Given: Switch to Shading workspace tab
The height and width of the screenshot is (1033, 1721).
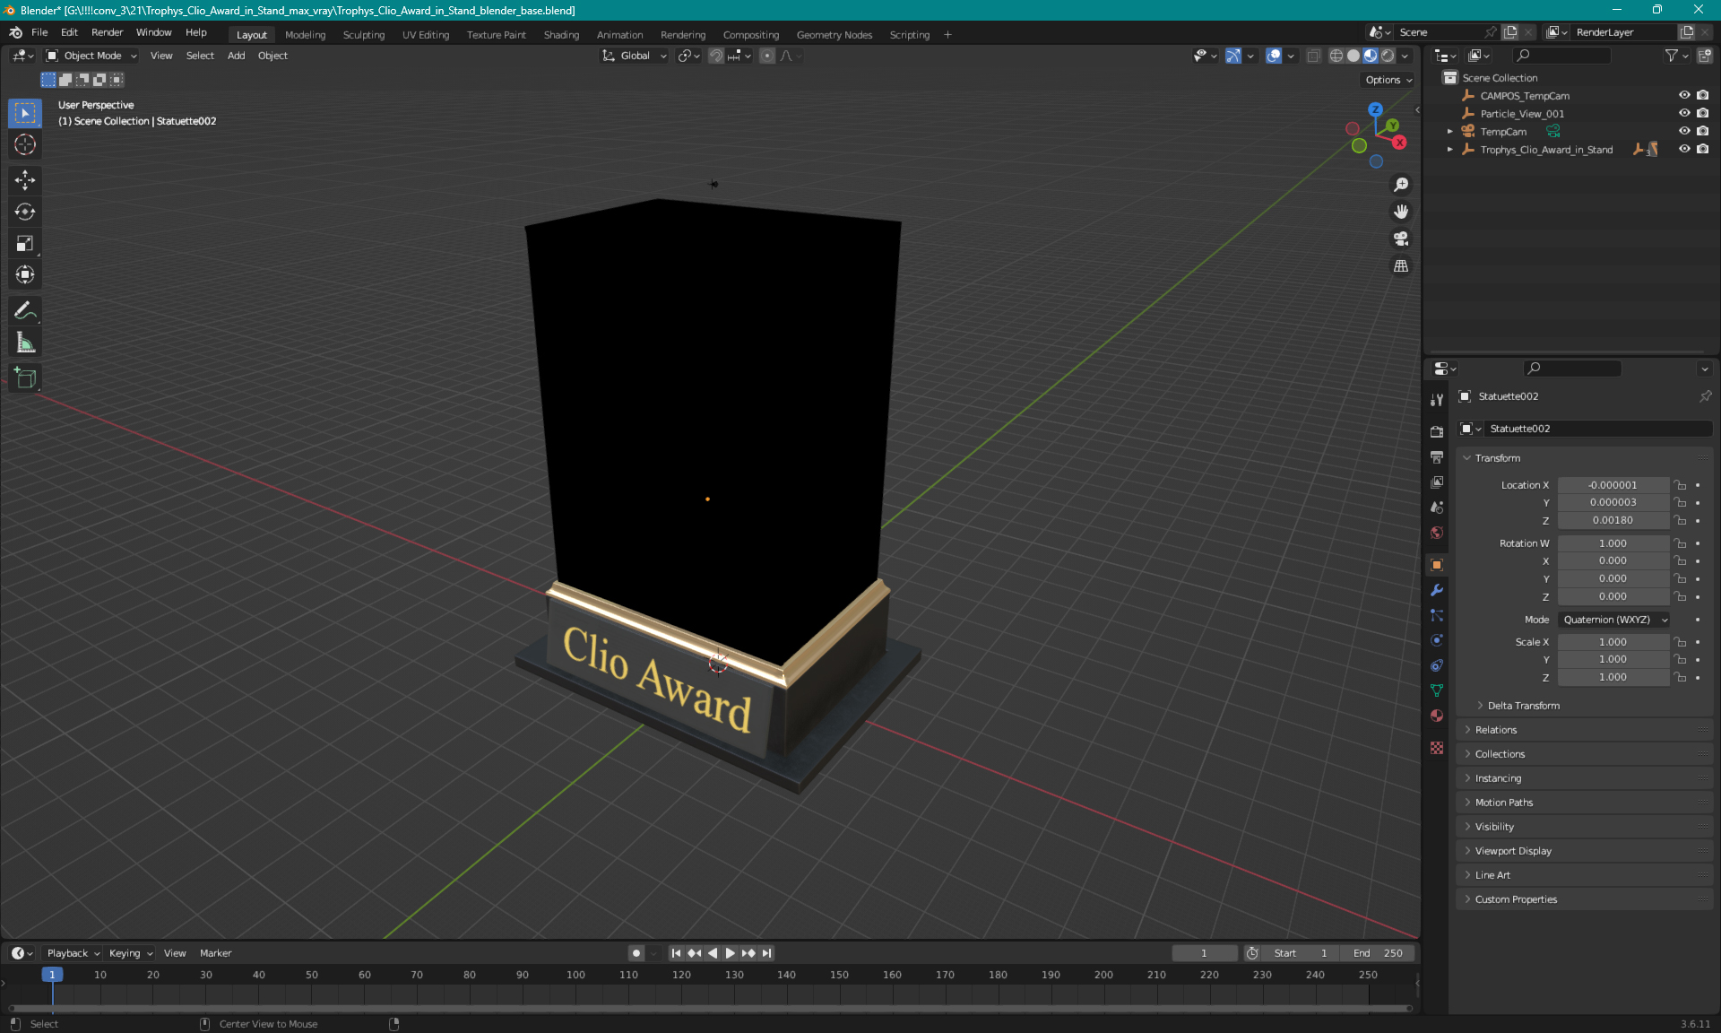Looking at the screenshot, I should click(x=561, y=35).
